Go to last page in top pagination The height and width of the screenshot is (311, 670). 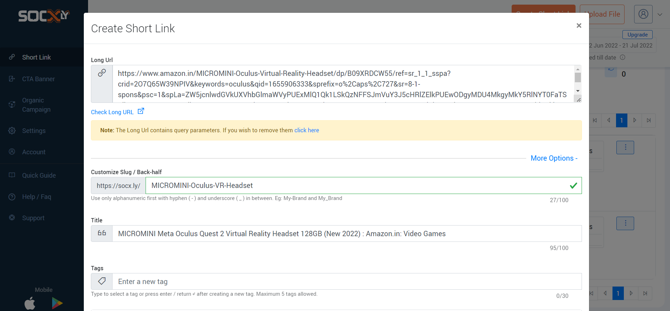pyautogui.click(x=648, y=120)
